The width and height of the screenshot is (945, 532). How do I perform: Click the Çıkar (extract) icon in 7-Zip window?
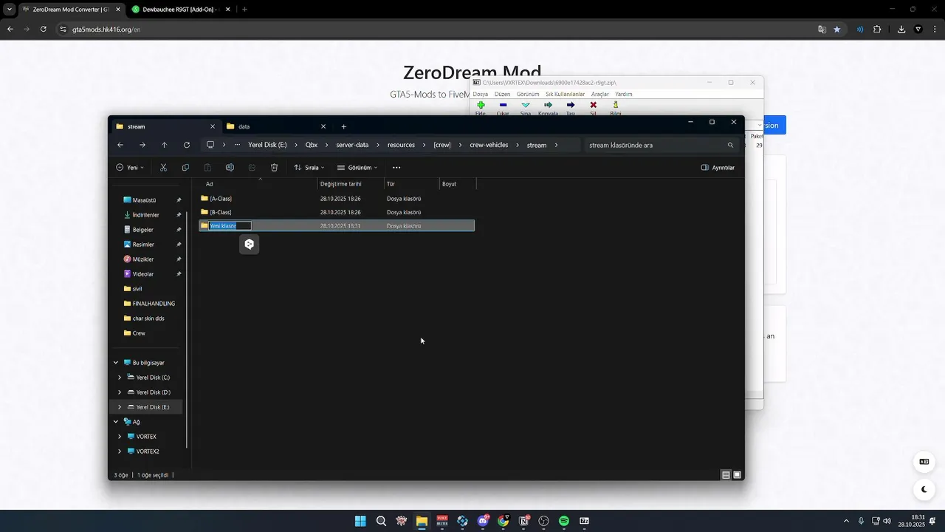coord(503,106)
